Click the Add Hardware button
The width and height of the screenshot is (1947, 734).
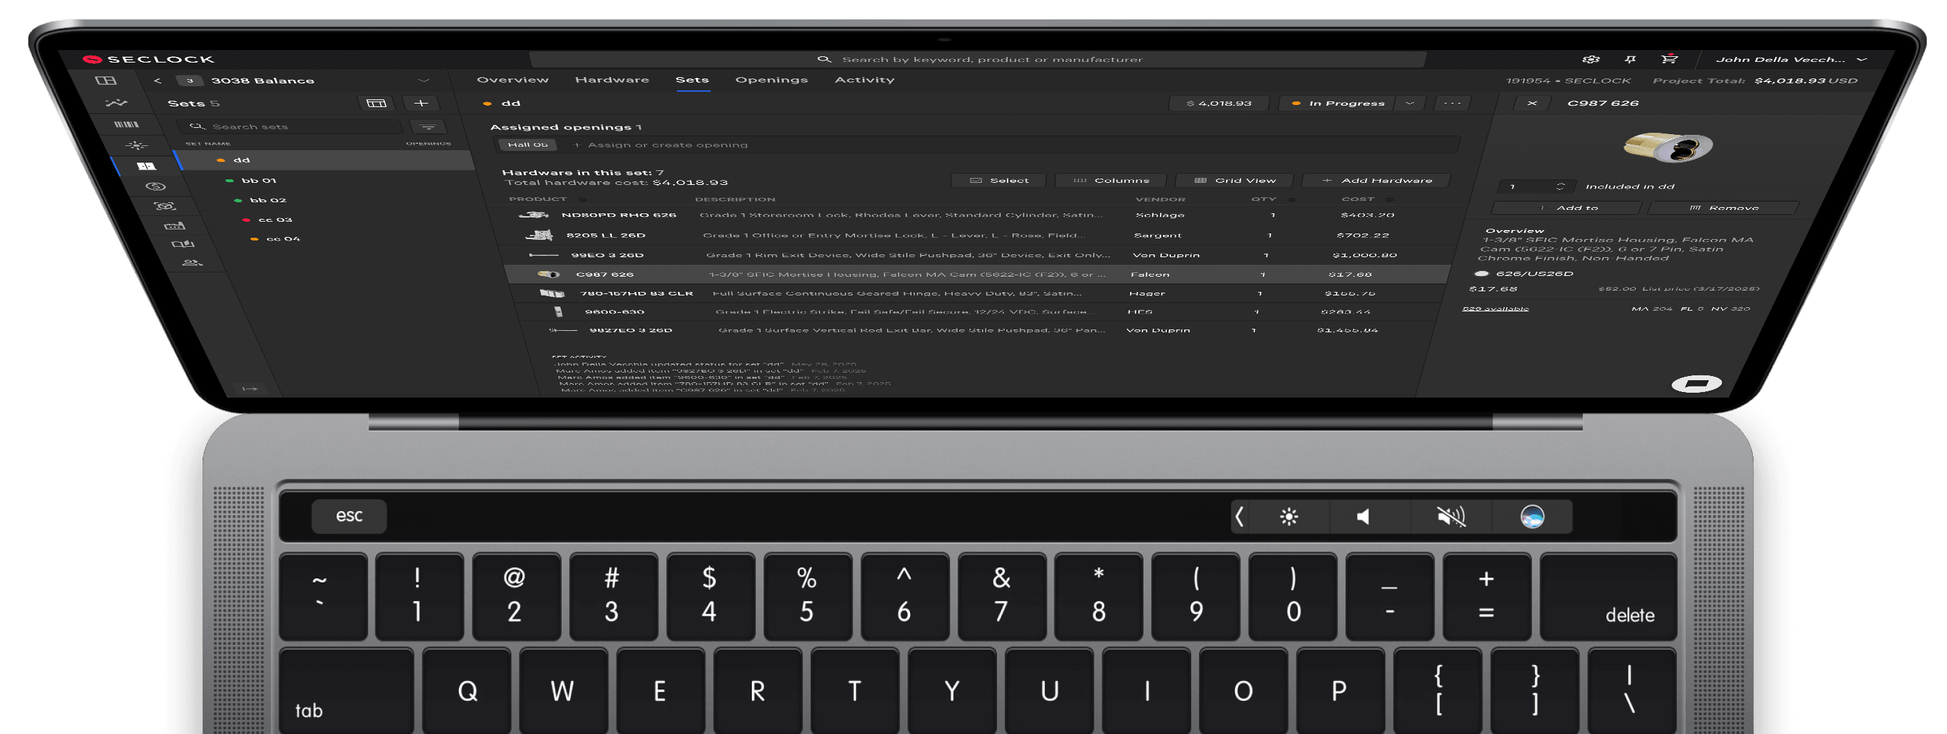(x=1377, y=181)
